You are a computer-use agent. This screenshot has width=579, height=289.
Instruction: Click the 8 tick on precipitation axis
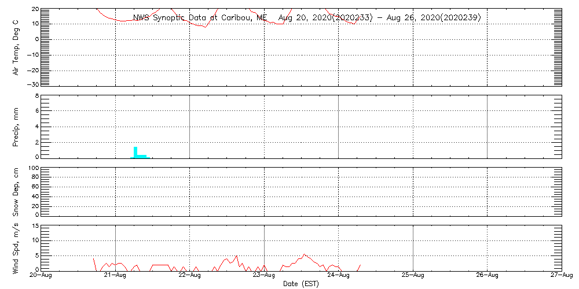click(36, 96)
